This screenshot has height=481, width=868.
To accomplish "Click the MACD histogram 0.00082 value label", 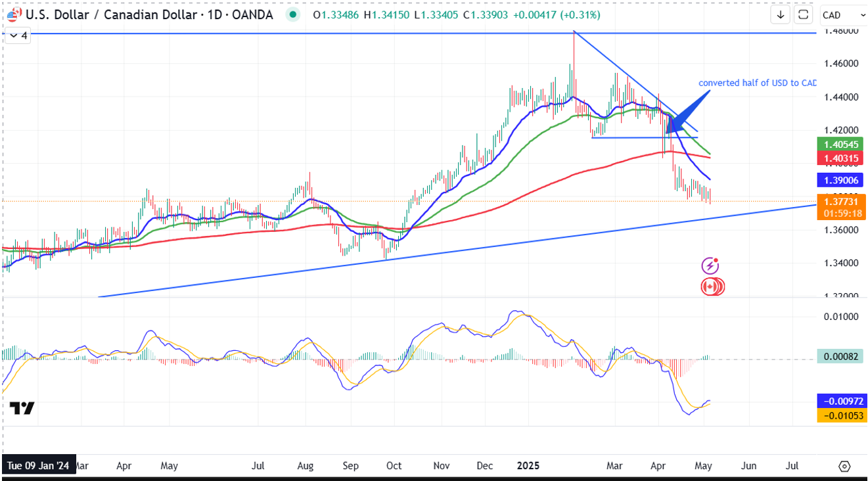I will click(840, 356).
